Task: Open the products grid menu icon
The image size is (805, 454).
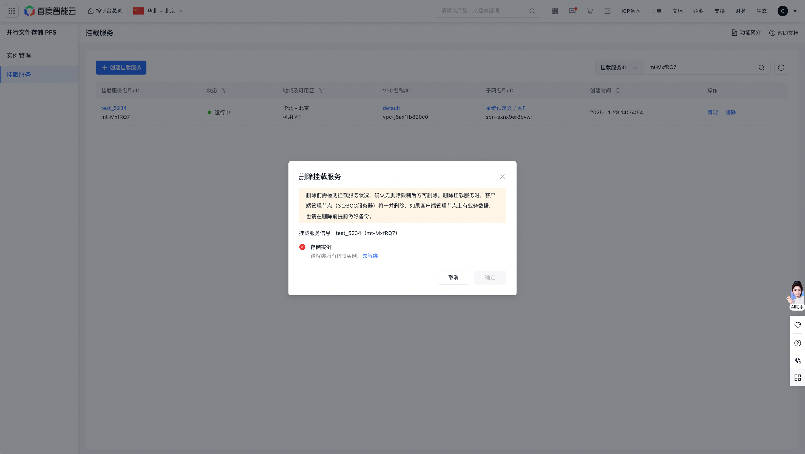Action: (12, 11)
